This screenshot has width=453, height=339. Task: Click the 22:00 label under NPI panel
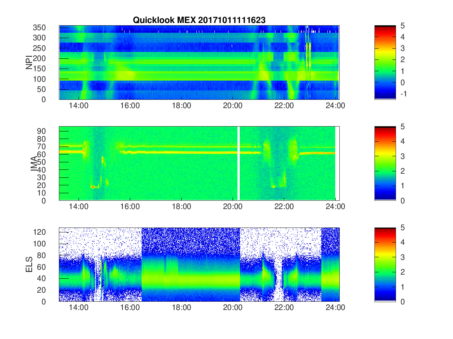[x=284, y=106]
